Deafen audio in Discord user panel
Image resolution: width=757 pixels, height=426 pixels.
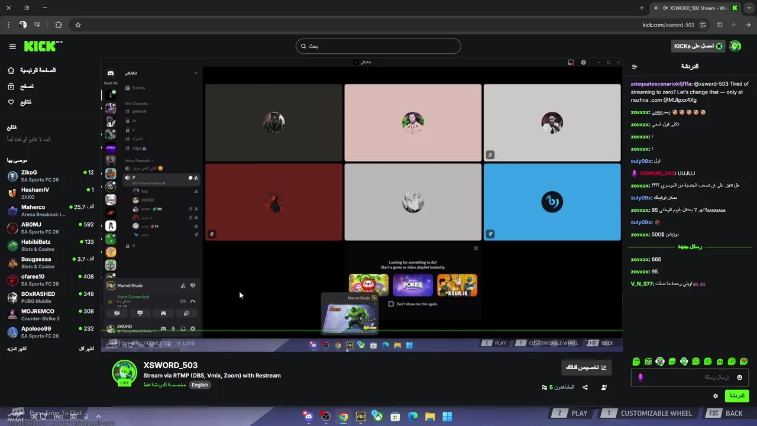click(183, 329)
